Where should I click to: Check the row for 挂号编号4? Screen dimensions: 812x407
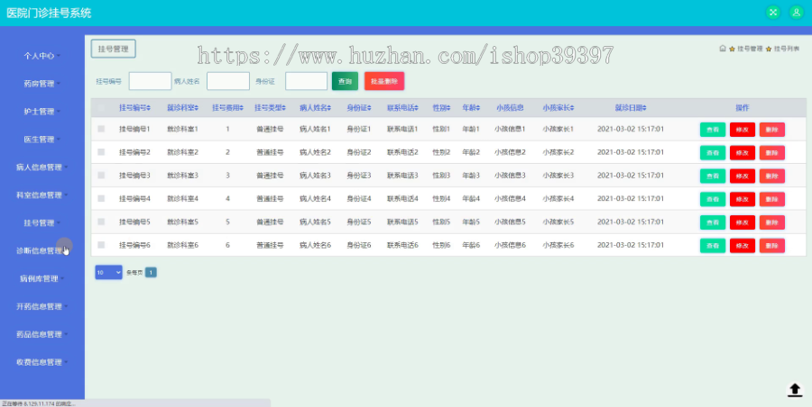(101, 199)
